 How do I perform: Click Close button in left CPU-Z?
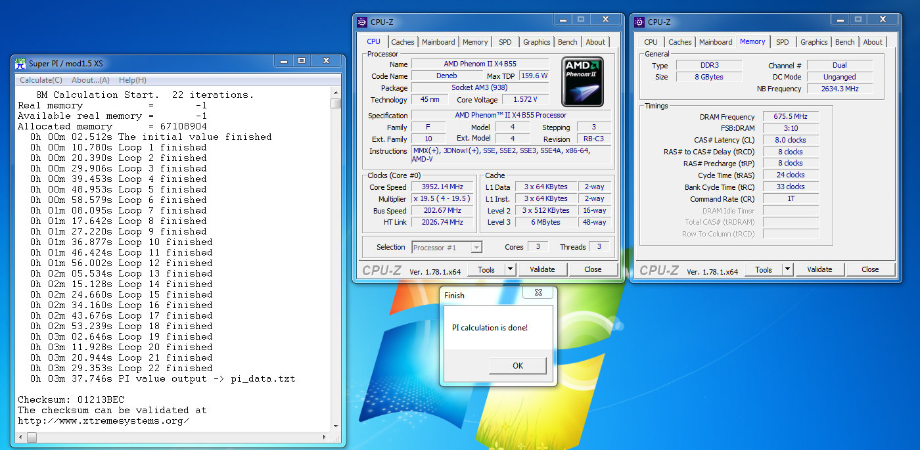coord(593,269)
